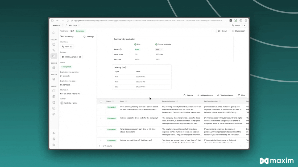298x167 pixels.
Task: Select the highlighted test runs sidebar icon
Action: click(54, 56)
